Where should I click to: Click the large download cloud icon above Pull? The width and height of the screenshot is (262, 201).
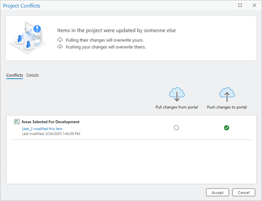pos(176,94)
